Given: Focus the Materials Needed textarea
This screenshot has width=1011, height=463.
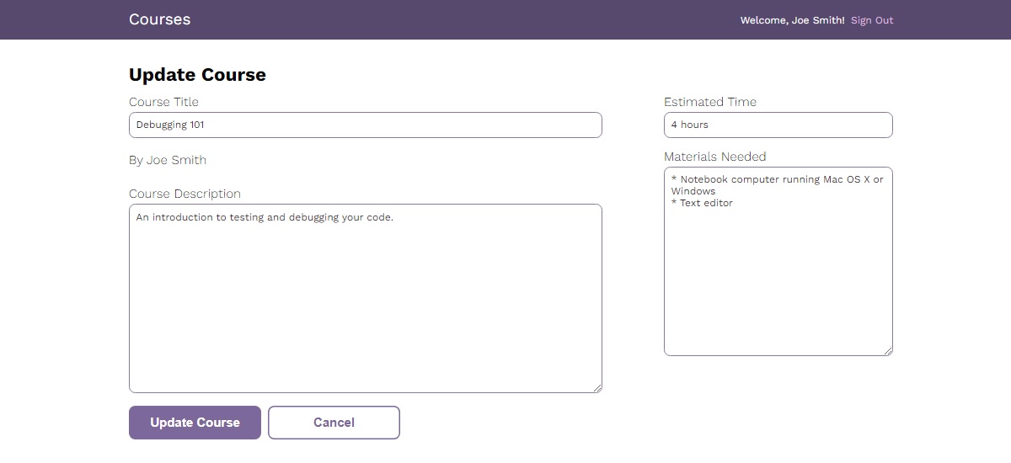Looking at the screenshot, I should (778, 261).
